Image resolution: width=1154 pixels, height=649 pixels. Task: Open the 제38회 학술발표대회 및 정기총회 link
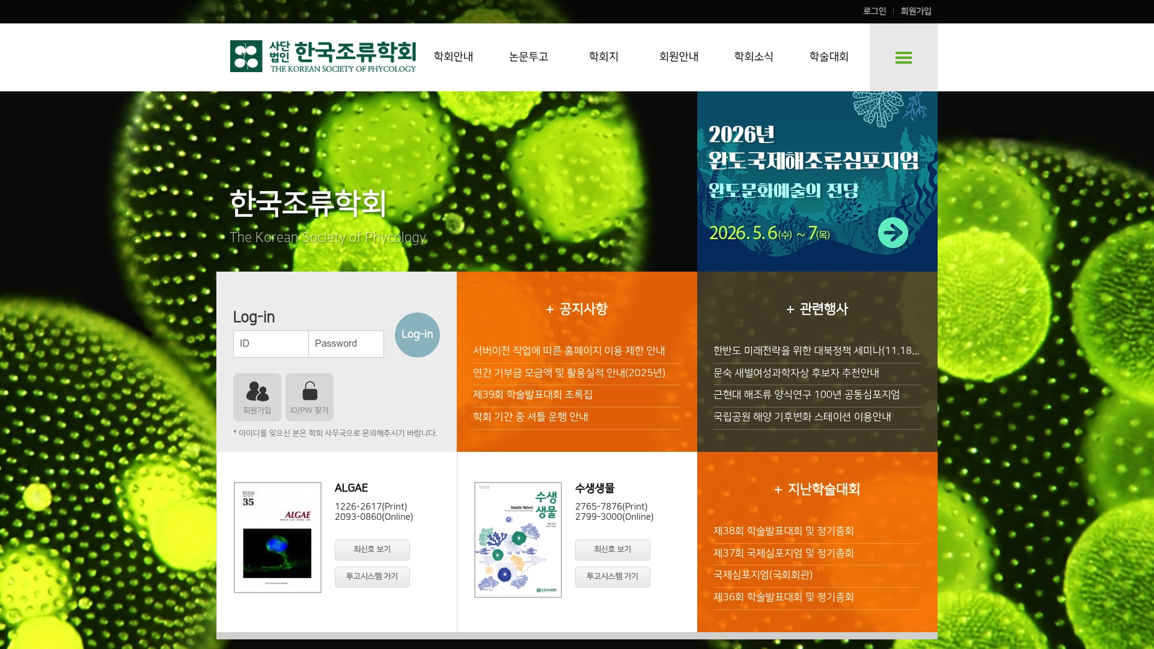coord(784,531)
